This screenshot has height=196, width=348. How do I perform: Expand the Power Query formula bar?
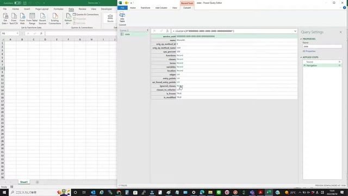pos(295,31)
